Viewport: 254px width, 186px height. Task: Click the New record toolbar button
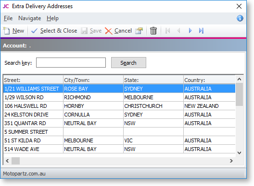(x=13, y=31)
